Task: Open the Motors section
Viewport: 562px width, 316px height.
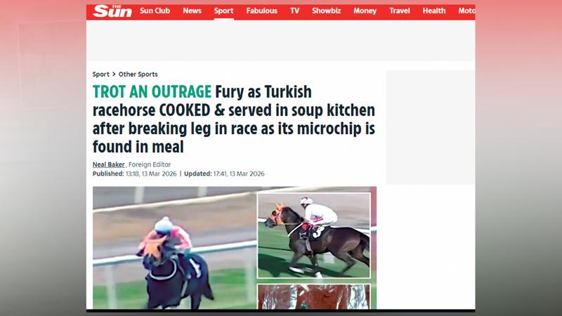Action: [x=466, y=11]
